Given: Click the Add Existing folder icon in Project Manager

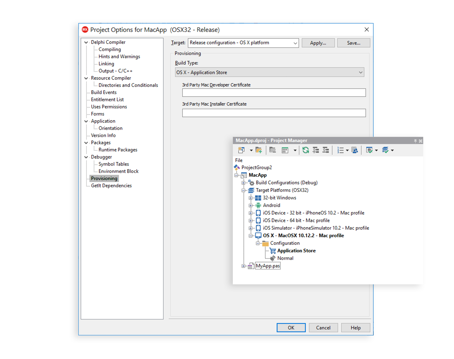Looking at the screenshot, I should pos(259,150).
